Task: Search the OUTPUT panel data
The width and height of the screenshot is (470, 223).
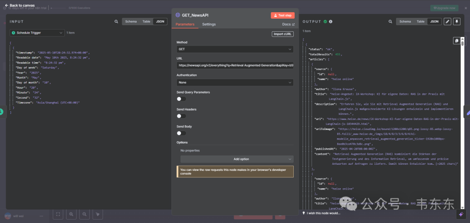Action: point(390,22)
